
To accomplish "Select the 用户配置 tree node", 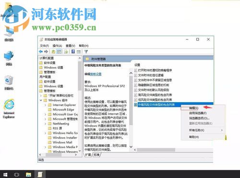I will click(45, 77).
